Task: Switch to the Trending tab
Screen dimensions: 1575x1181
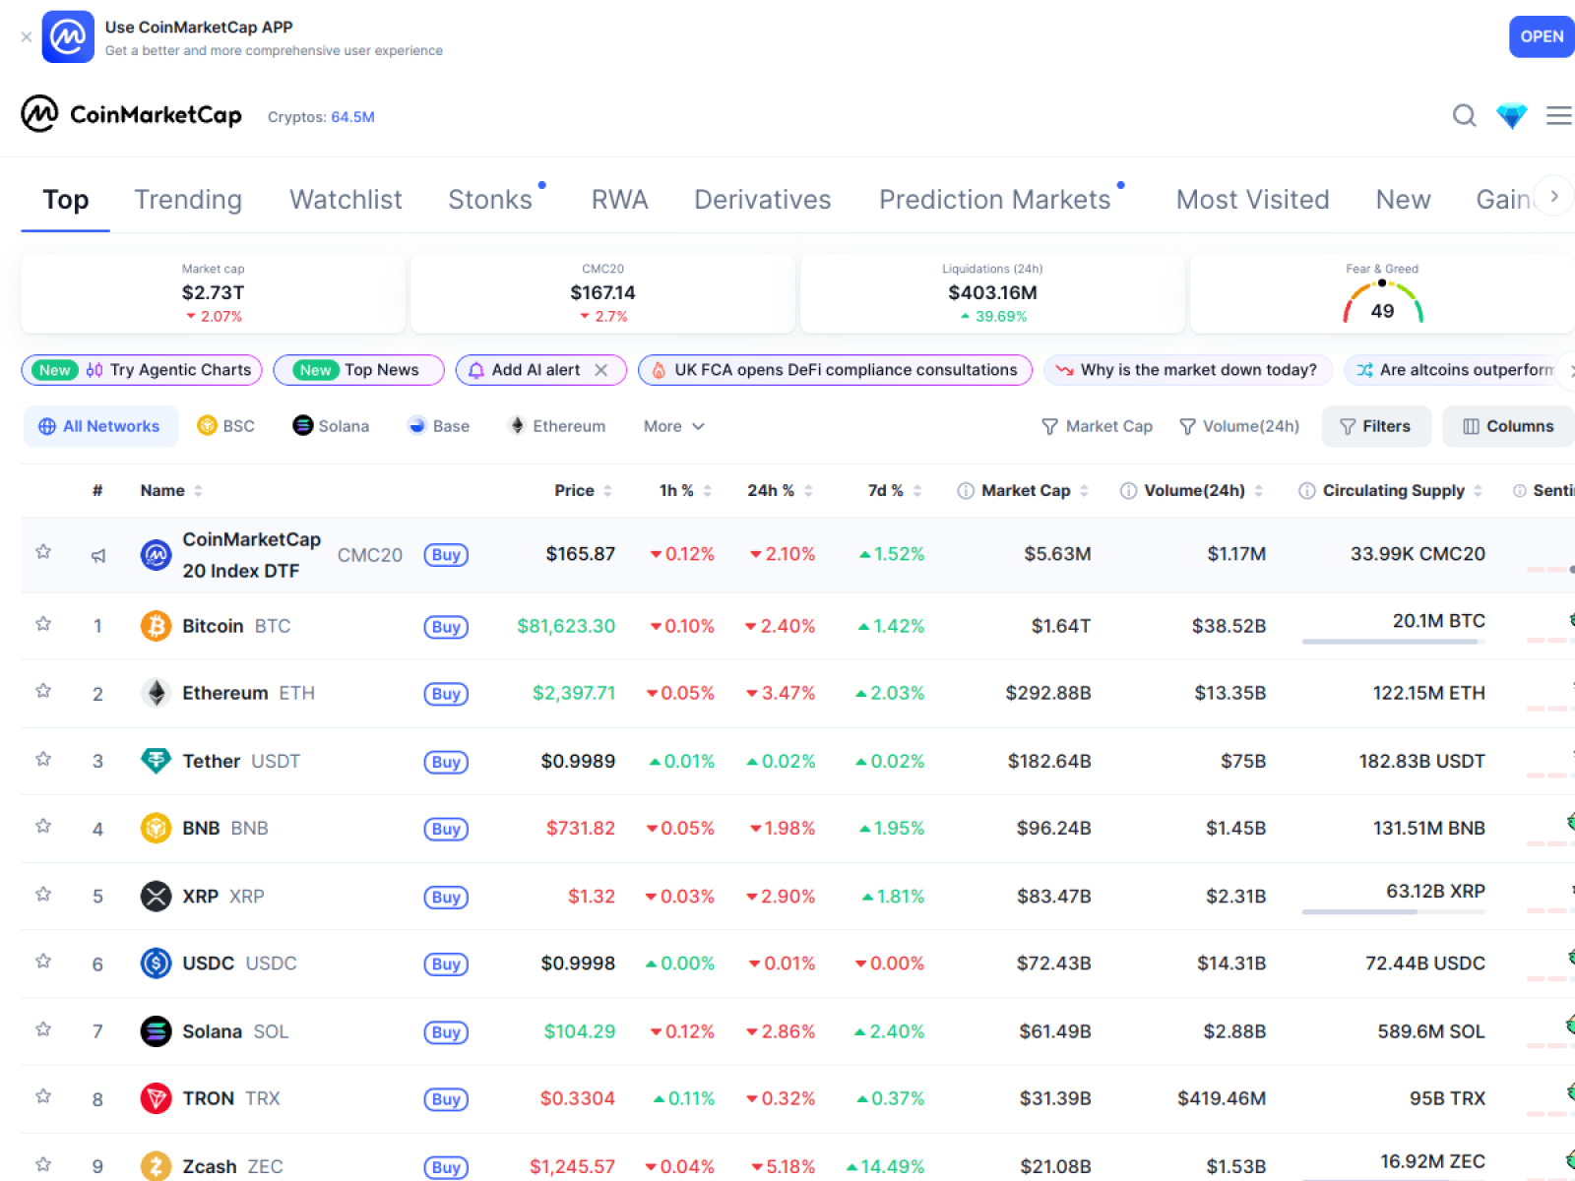Action: (188, 200)
